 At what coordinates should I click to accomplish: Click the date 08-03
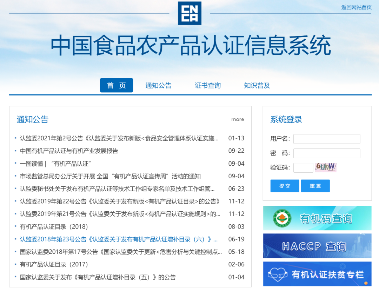point(237,227)
